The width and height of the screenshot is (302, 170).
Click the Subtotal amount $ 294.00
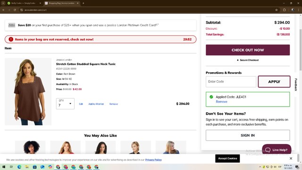point(282,23)
